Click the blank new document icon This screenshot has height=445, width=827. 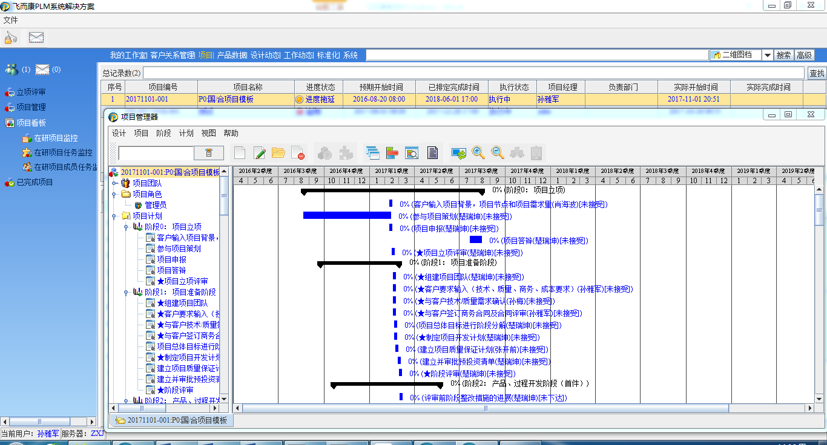point(240,153)
